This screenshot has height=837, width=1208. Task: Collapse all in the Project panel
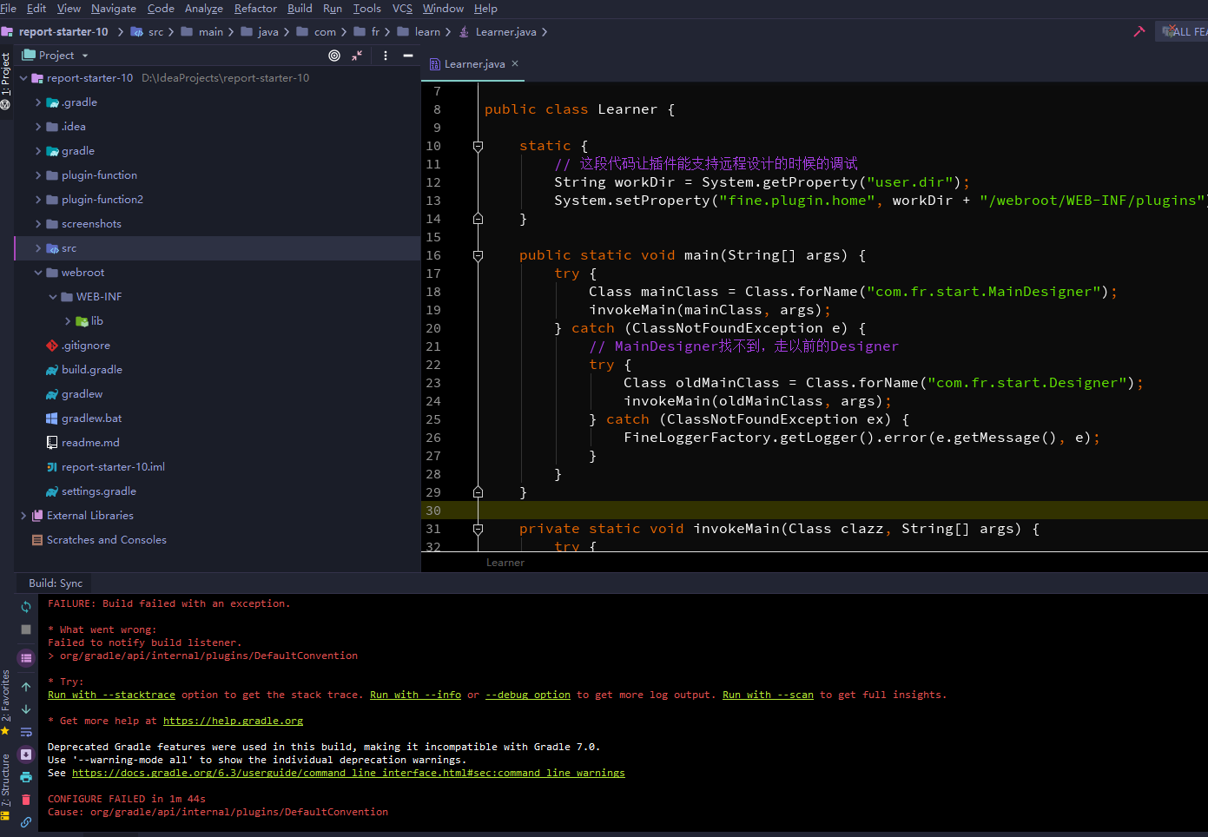(x=357, y=56)
